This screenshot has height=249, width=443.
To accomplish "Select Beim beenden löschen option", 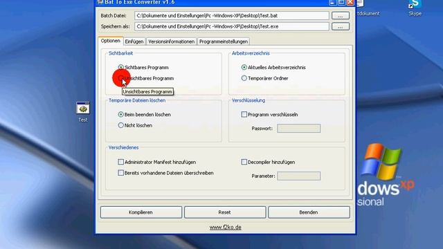I will click(121, 114).
